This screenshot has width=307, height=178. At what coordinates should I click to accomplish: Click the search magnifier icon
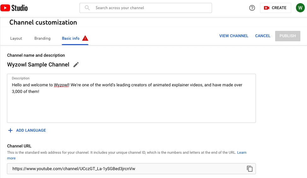coord(87,8)
